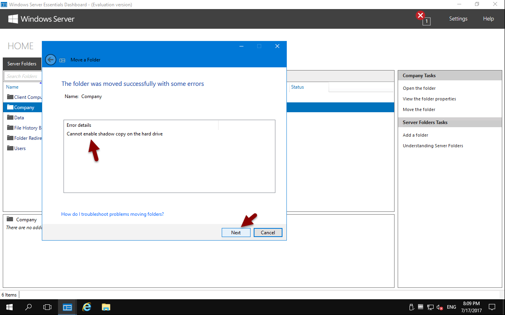The width and height of the screenshot is (505, 315).
Task: Open the Windows Start menu
Action: pos(9,307)
